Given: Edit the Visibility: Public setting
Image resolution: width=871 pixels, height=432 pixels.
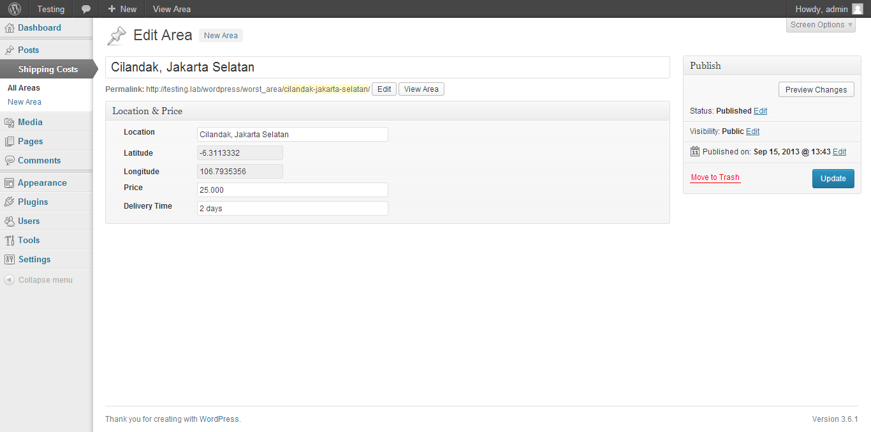Looking at the screenshot, I should click(752, 131).
